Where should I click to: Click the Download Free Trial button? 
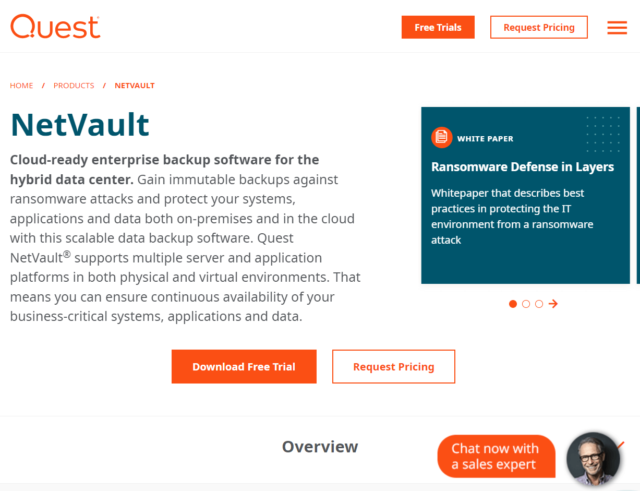(244, 366)
